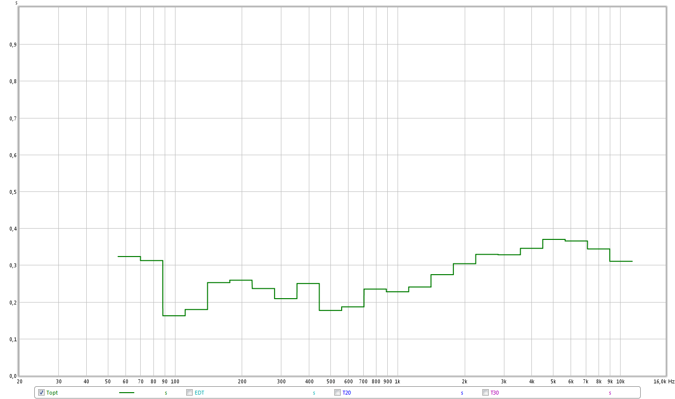Click the seconds unit label above the vertical axis
Viewport: 675px width, 399px height.
(x=17, y=3)
